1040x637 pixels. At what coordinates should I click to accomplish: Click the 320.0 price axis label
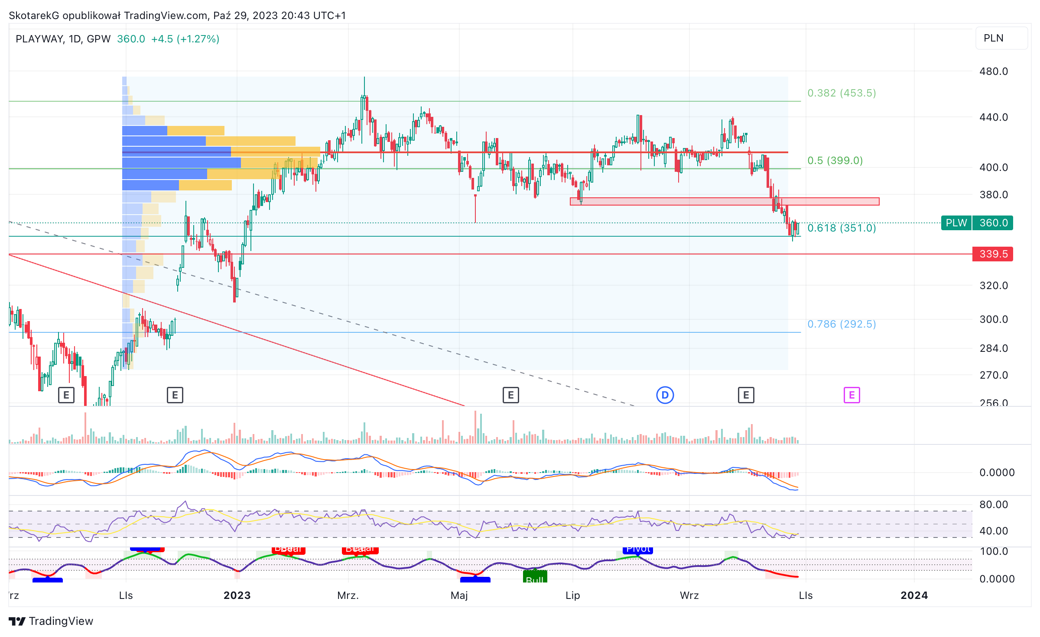point(994,286)
